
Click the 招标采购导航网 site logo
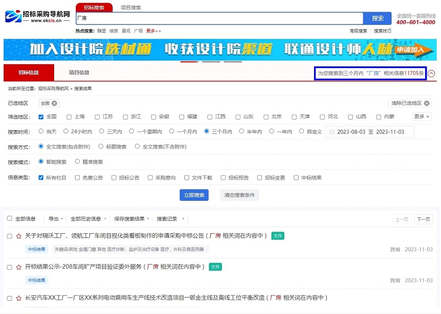point(37,16)
